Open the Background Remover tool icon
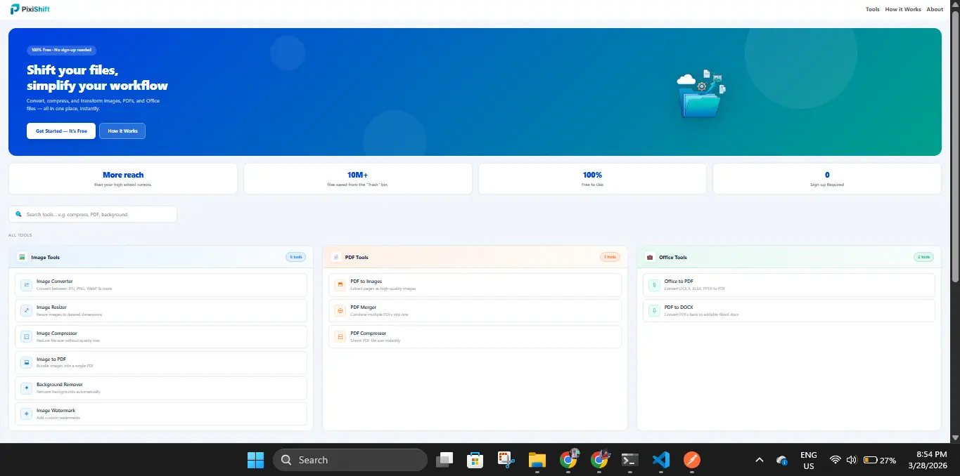Image resolution: width=960 pixels, height=476 pixels. (26, 388)
